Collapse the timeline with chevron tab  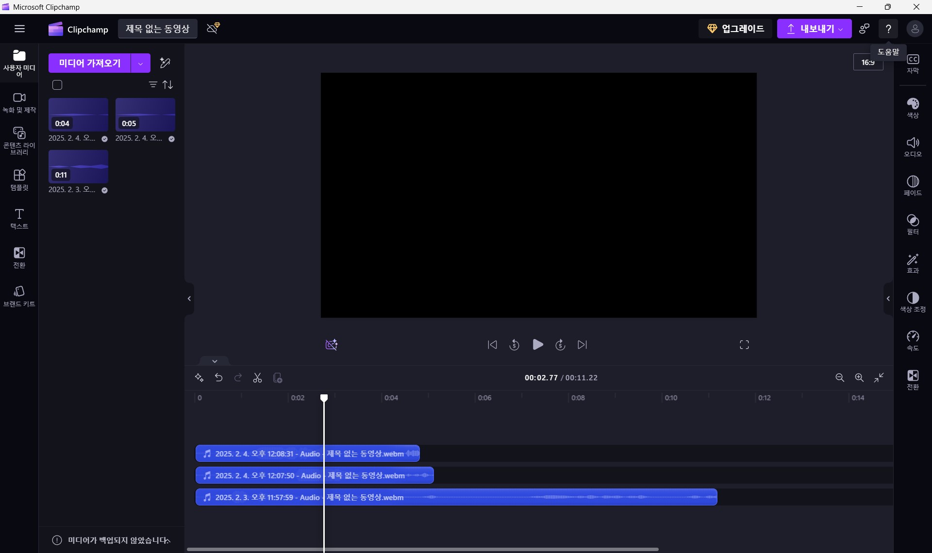pos(215,361)
